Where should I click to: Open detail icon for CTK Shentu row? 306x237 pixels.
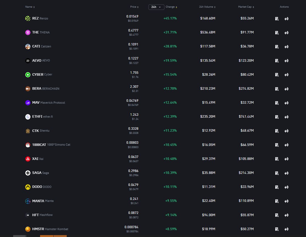[277, 131]
